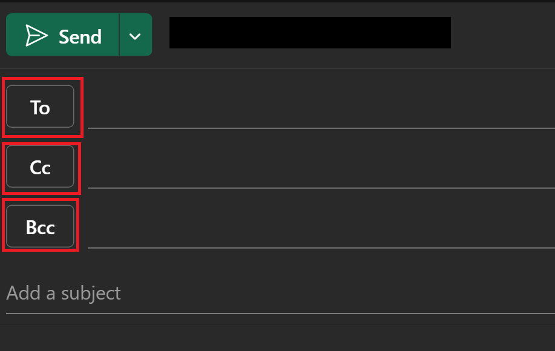Place cursor on the line beside To
The width and height of the screenshot is (555, 351).
pyautogui.click(x=321, y=107)
